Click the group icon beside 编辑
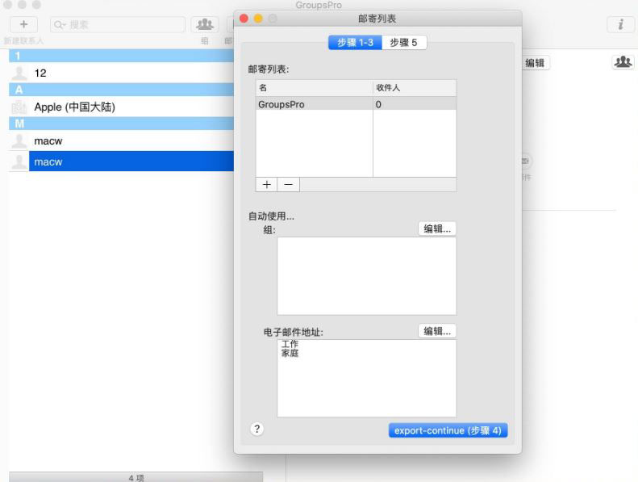638x482 pixels. coord(623,62)
